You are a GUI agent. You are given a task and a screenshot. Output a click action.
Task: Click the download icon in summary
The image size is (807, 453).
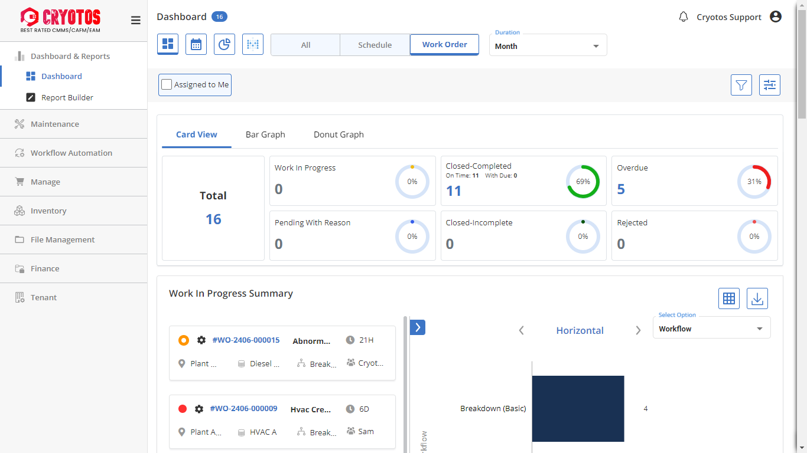757,298
